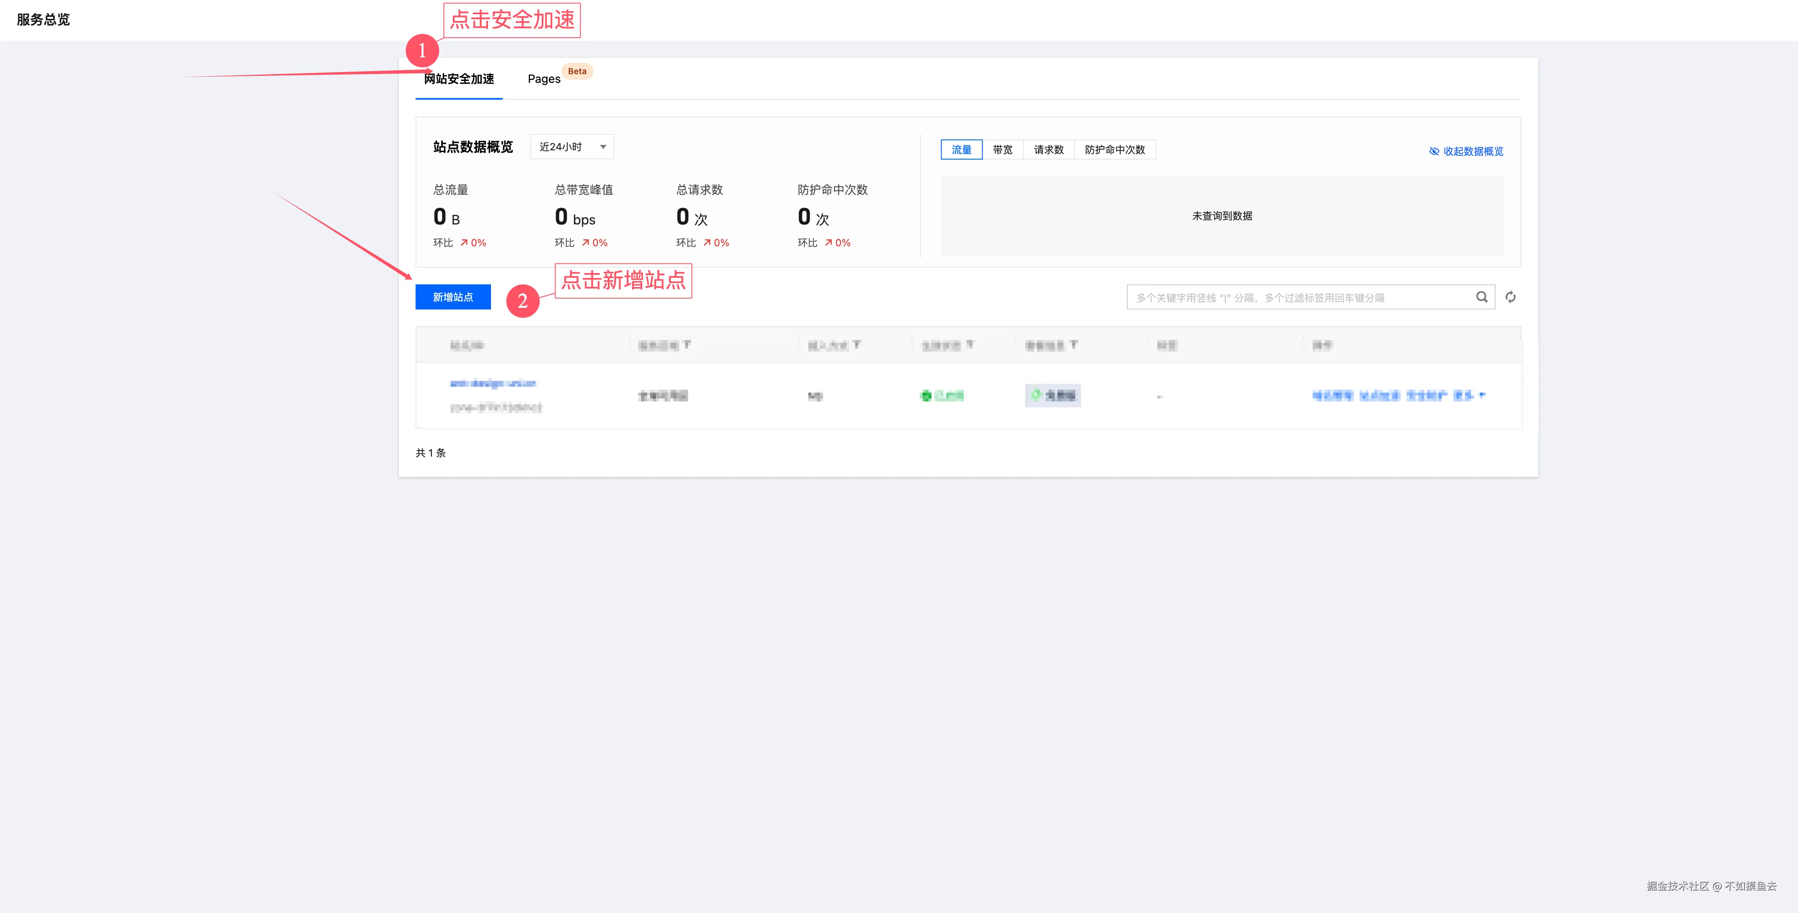Click filter icon in fifth table column header
The height and width of the screenshot is (913, 1798).
click(1074, 345)
